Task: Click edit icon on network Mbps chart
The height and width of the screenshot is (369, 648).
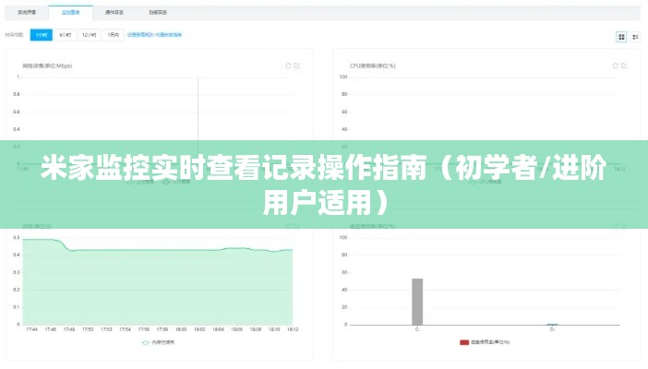Action: pos(296,65)
